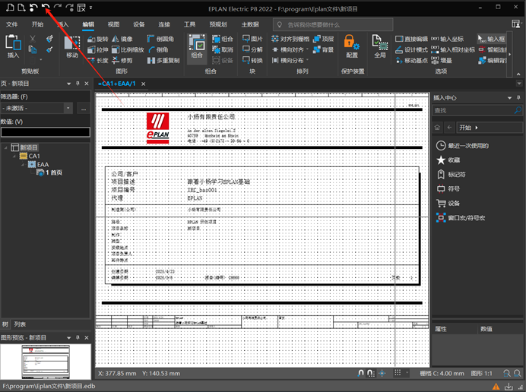526x392 pixels.
Task: Select the 拉伸 stretch tool
Action: coord(98,49)
